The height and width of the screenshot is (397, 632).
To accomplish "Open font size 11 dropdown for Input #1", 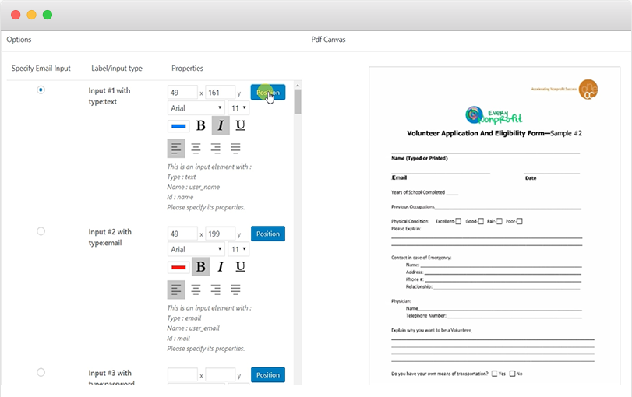I will coord(238,108).
